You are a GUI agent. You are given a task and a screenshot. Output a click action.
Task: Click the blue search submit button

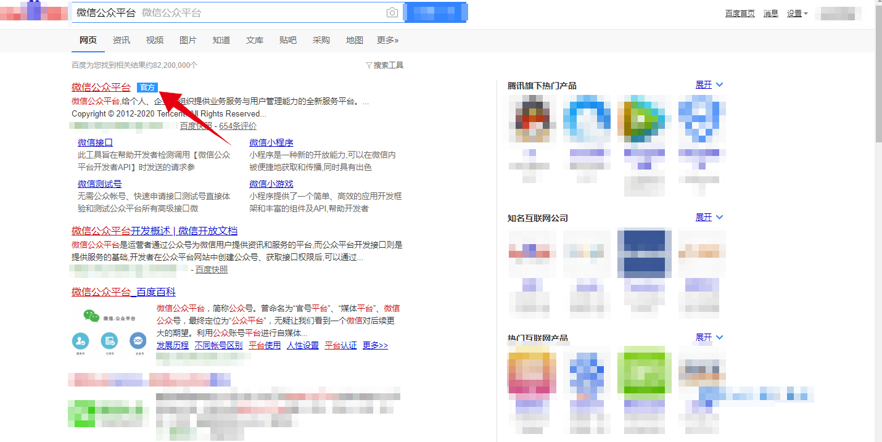click(435, 13)
